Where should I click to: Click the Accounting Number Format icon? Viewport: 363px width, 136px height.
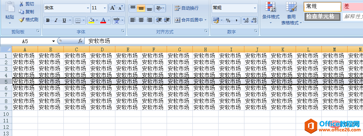click(216, 20)
